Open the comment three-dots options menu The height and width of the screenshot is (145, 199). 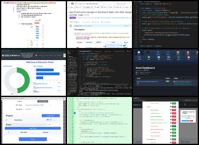130,26
